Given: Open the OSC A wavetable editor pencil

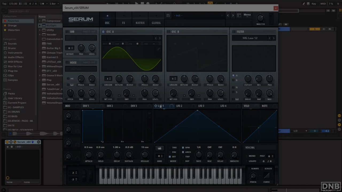Looking at the screenshot, I should pos(158,49).
